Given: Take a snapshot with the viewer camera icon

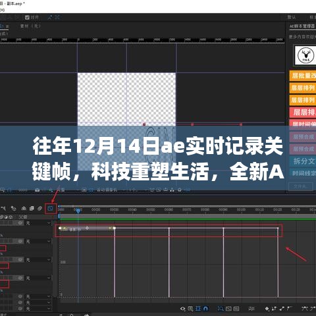Looking at the screenshot, I should coord(38,190).
